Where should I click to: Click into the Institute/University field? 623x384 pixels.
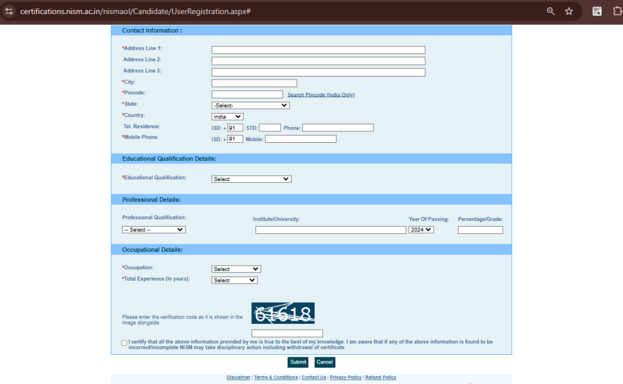click(x=330, y=230)
